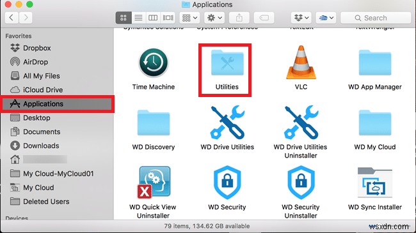Select the WD Security Uninstaller icon
This screenshot has height=233, width=416.
pyautogui.click(x=301, y=183)
